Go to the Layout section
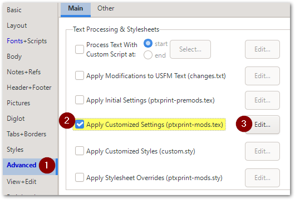 [17, 25]
